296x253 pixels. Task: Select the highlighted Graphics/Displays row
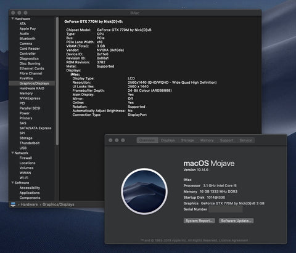point(32,83)
